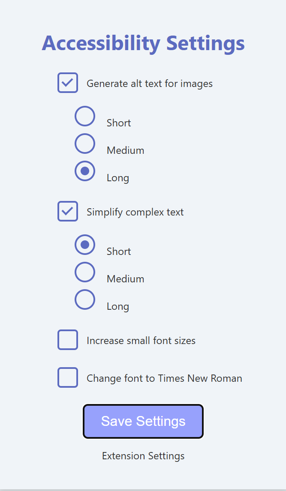This screenshot has width=286, height=491.
Task: Click the Save Settings button
Action: coord(143,421)
